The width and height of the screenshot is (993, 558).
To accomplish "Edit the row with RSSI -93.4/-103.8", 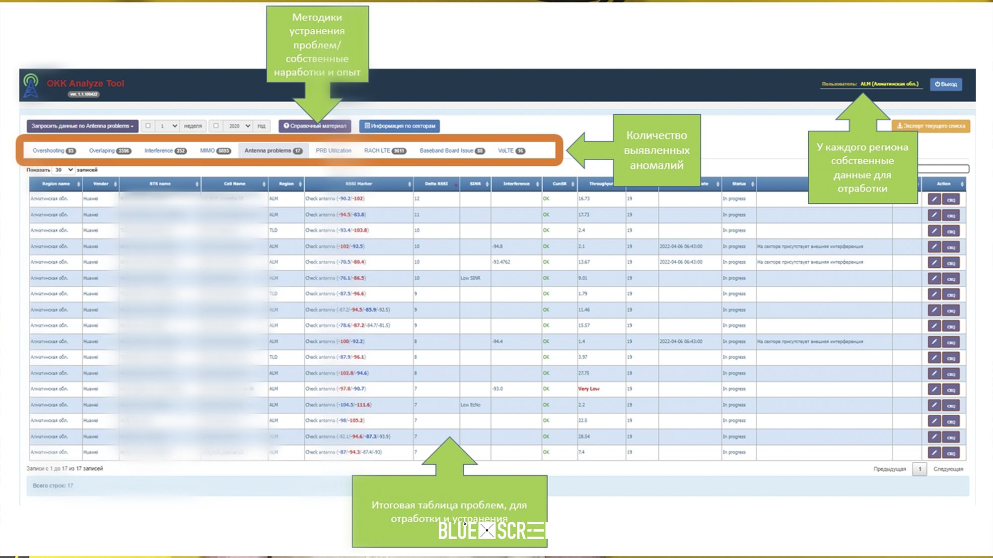I will pyautogui.click(x=934, y=231).
